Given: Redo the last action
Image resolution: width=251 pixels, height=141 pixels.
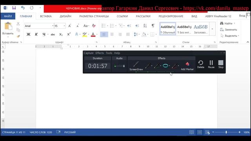Looking at the screenshot, I should [31, 8].
